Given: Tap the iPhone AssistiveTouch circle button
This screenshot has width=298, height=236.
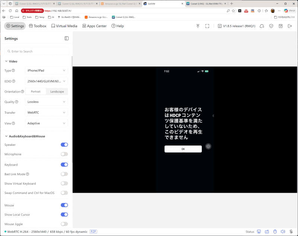Looking at the screenshot, I should point(208,146).
